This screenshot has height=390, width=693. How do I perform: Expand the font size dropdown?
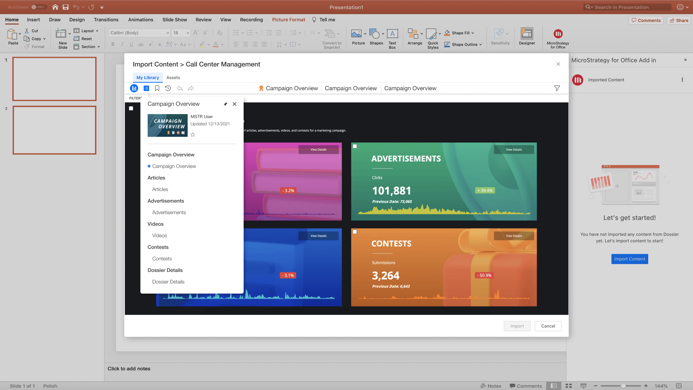pos(188,33)
